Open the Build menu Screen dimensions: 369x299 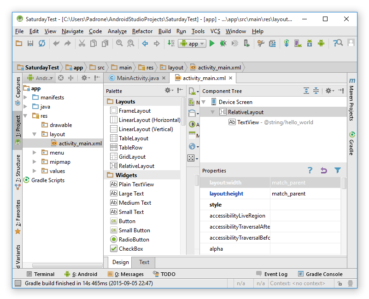coord(164,31)
